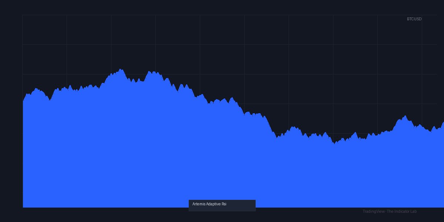Click the word "Artemis" in the legend
This screenshot has height=222, width=444.
coord(199,204)
